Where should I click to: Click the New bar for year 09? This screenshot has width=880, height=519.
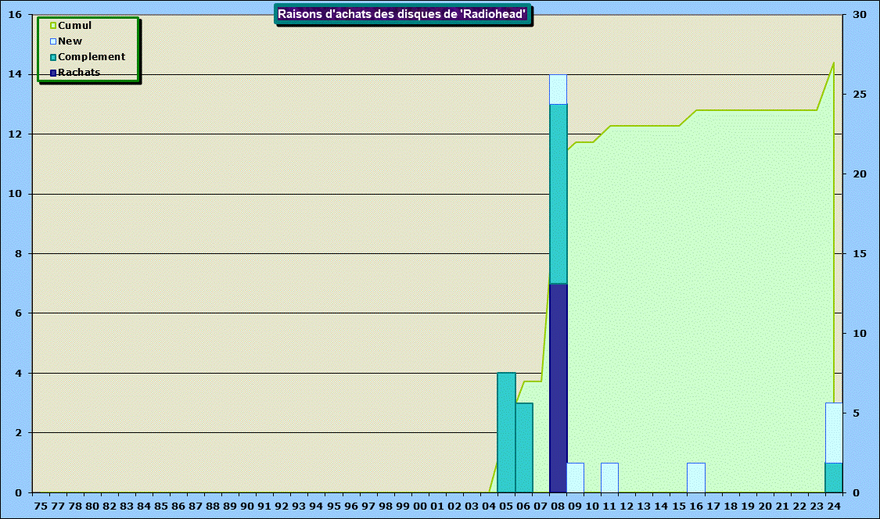576,478
